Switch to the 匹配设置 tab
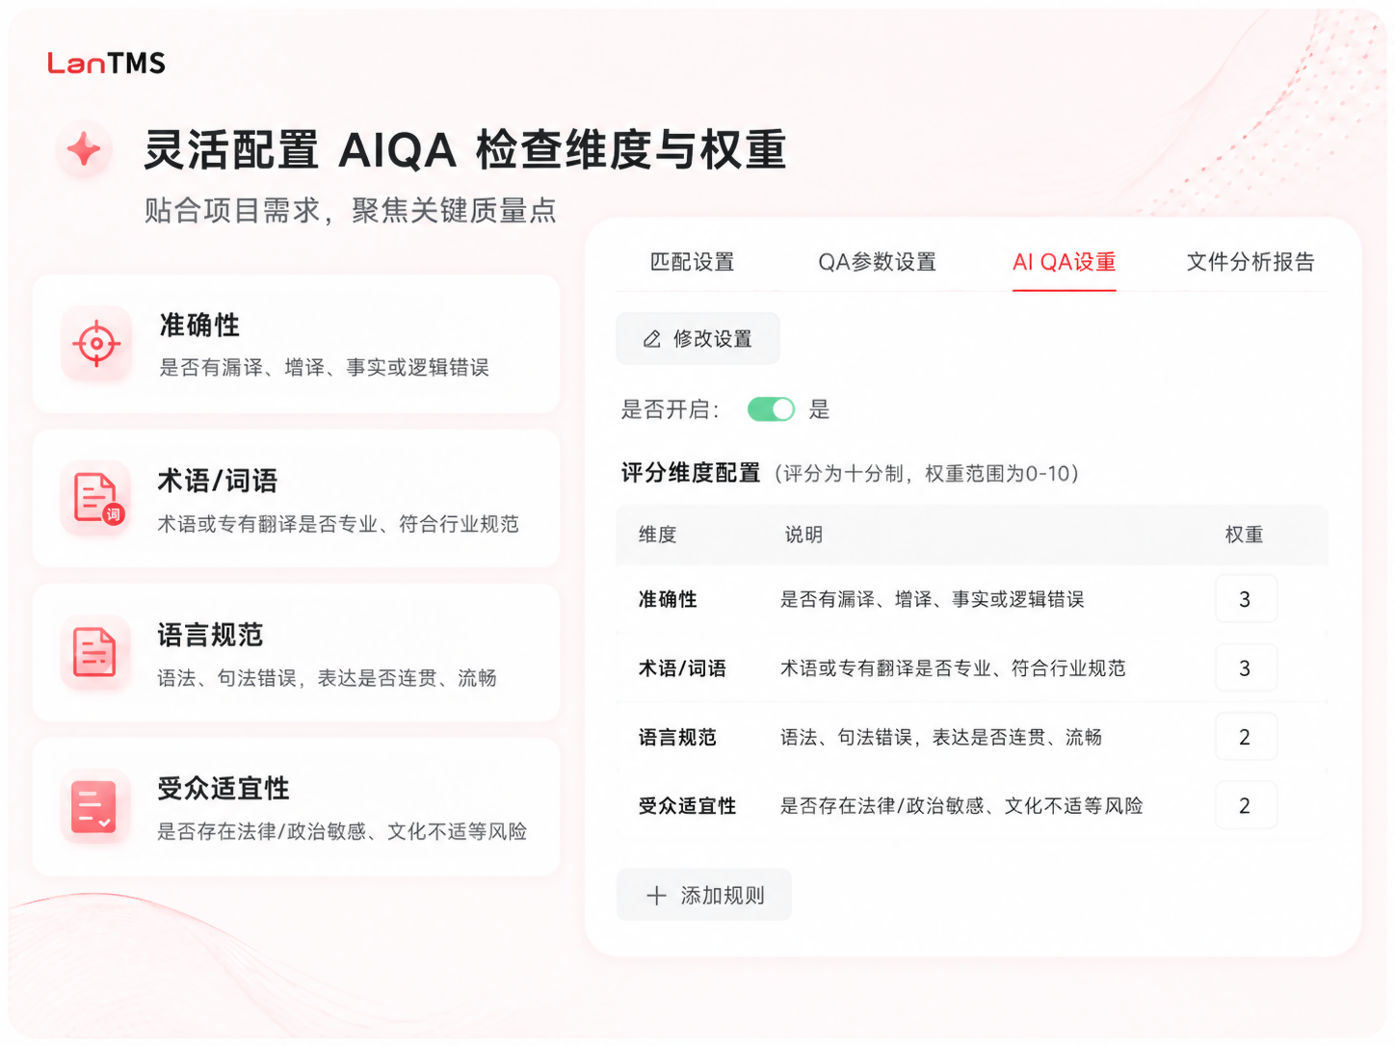This screenshot has width=1395, height=1046. pyautogui.click(x=692, y=262)
